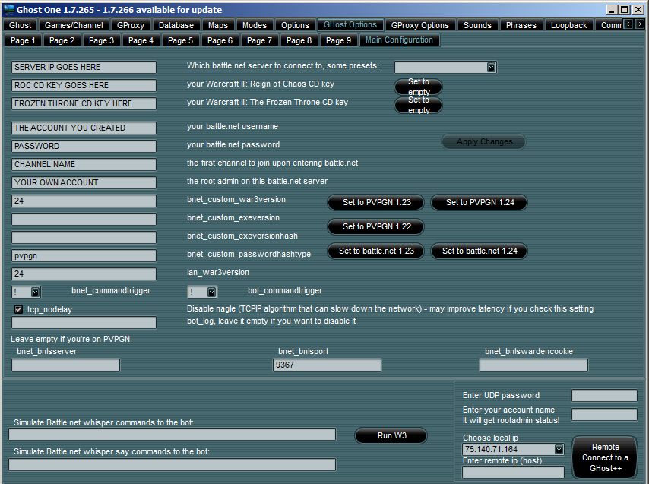Viewport: 649px width, 484px height.
Task: Click the Run W3 button
Action: pos(391,435)
